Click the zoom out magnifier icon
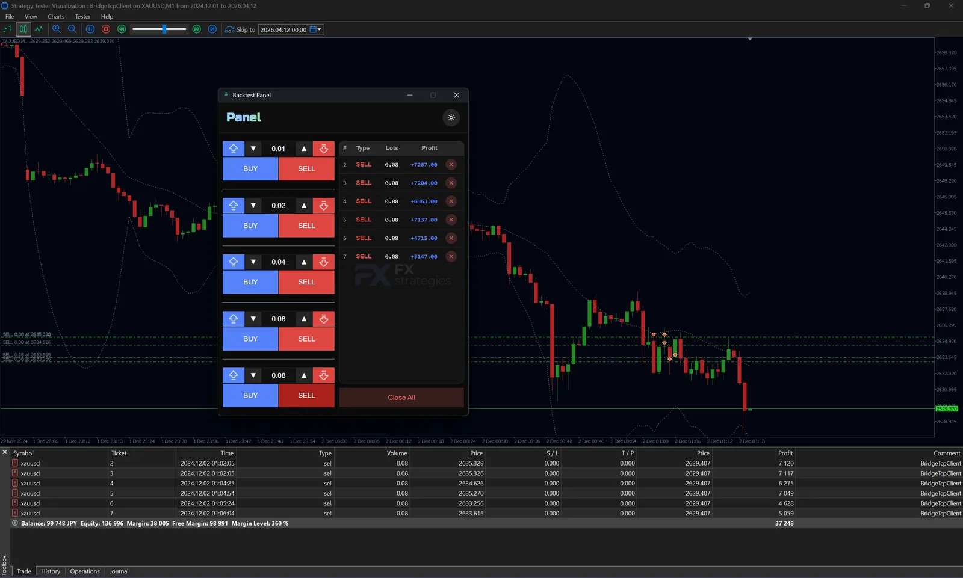 72,29
